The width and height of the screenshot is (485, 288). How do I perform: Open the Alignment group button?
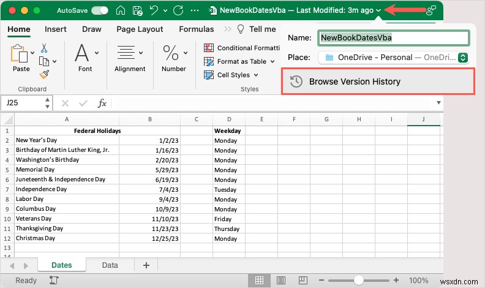pyautogui.click(x=130, y=58)
